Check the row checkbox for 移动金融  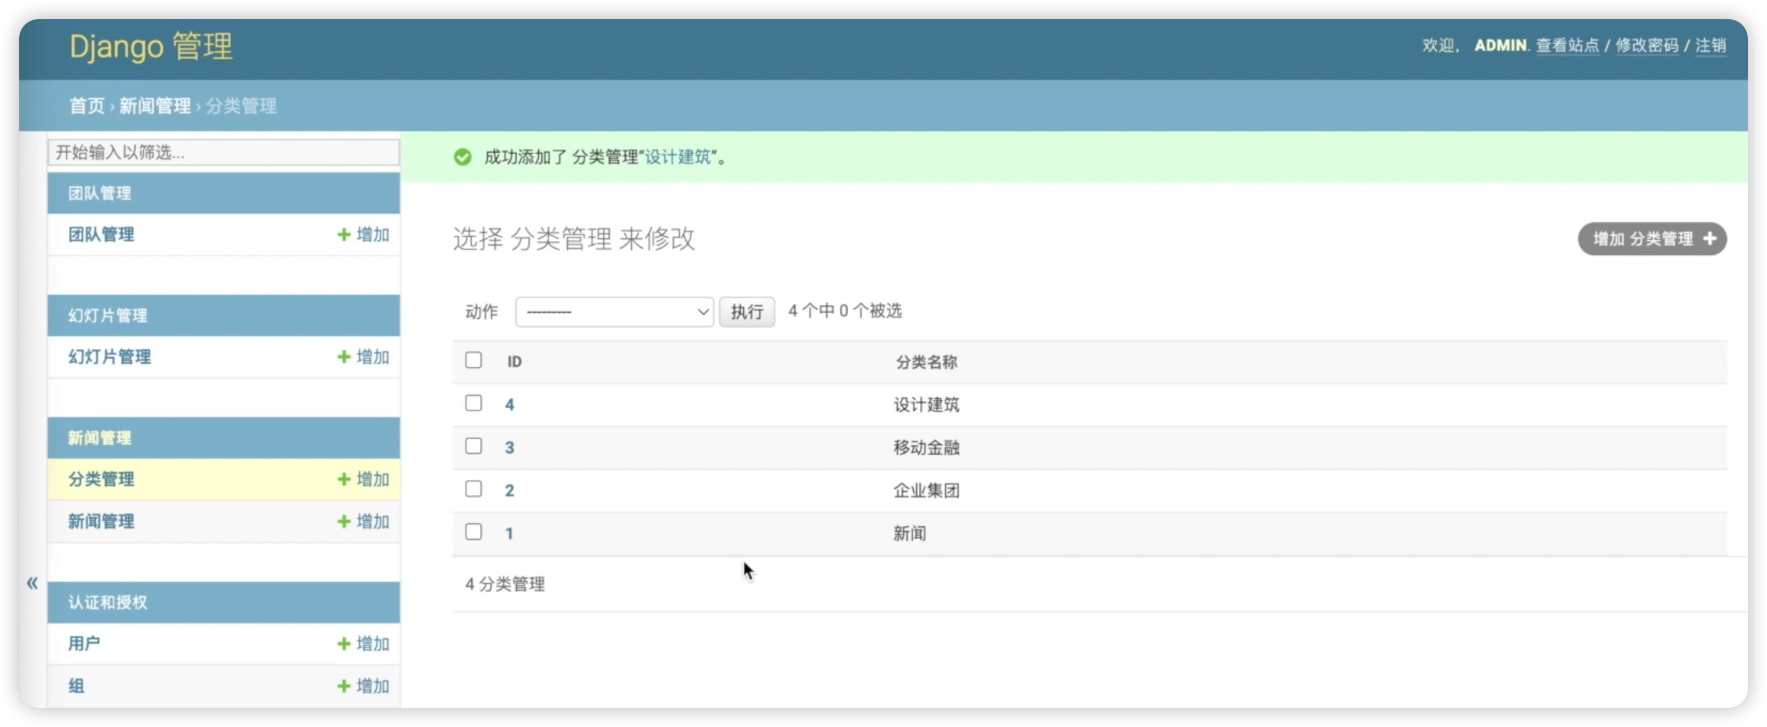[474, 446]
